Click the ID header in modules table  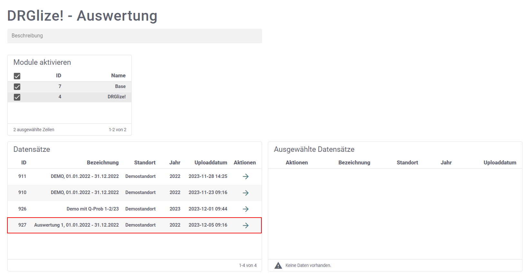[x=59, y=75]
